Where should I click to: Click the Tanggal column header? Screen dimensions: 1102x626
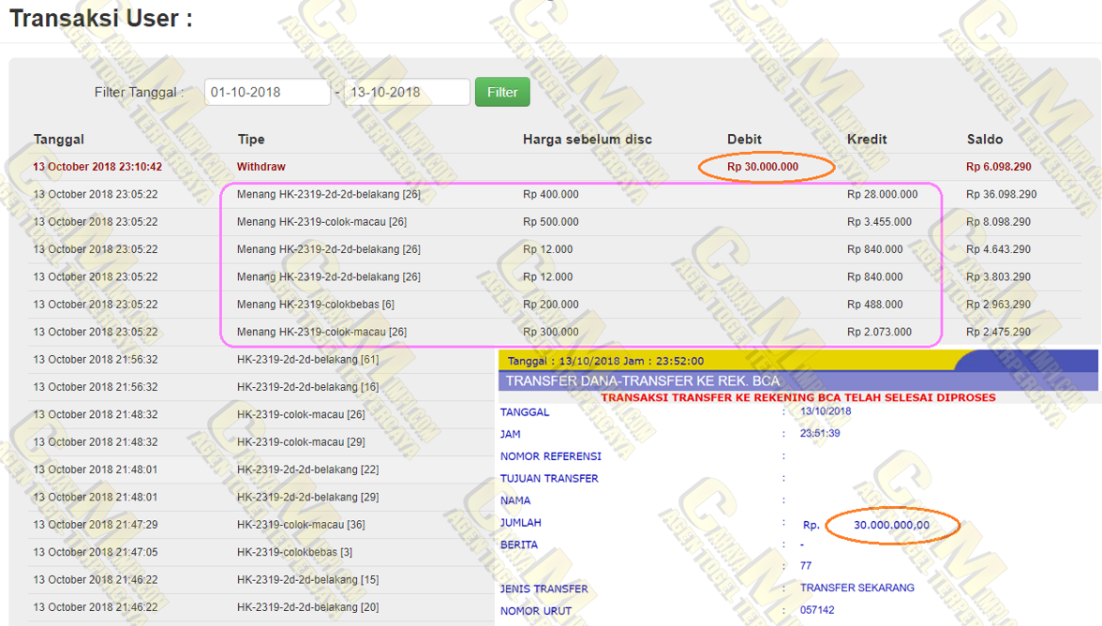coord(59,140)
